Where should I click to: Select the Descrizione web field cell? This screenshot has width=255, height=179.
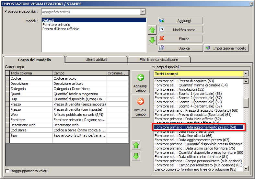pos(80,125)
